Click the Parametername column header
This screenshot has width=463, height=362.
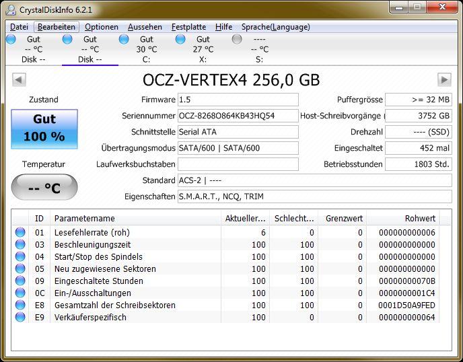pyautogui.click(x=135, y=219)
